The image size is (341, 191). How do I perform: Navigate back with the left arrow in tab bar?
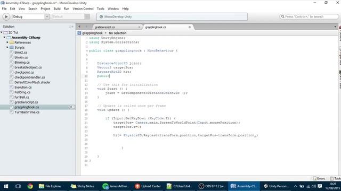[x=79, y=27]
